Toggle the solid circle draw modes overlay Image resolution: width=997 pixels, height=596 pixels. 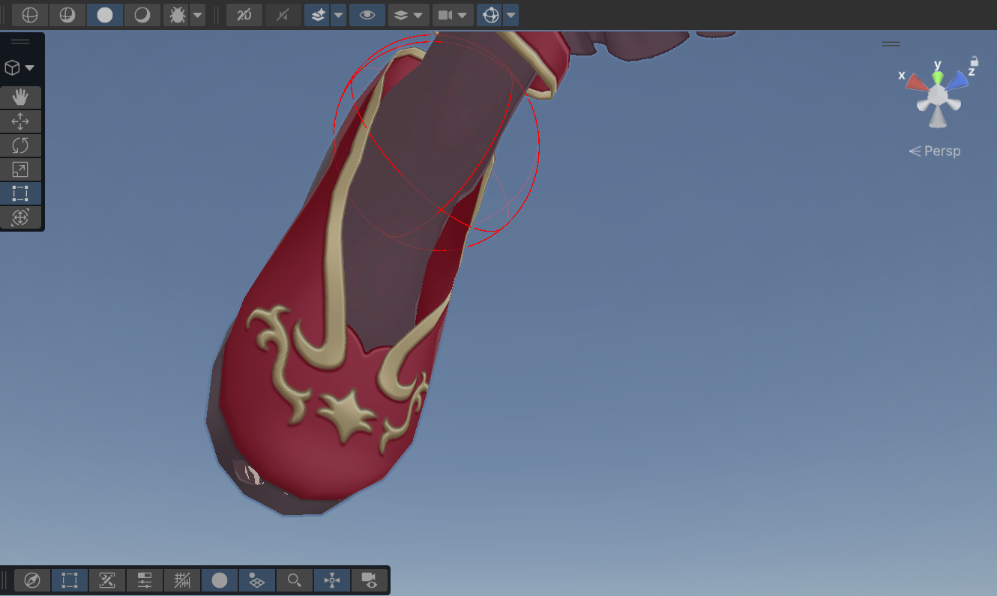[x=220, y=580]
